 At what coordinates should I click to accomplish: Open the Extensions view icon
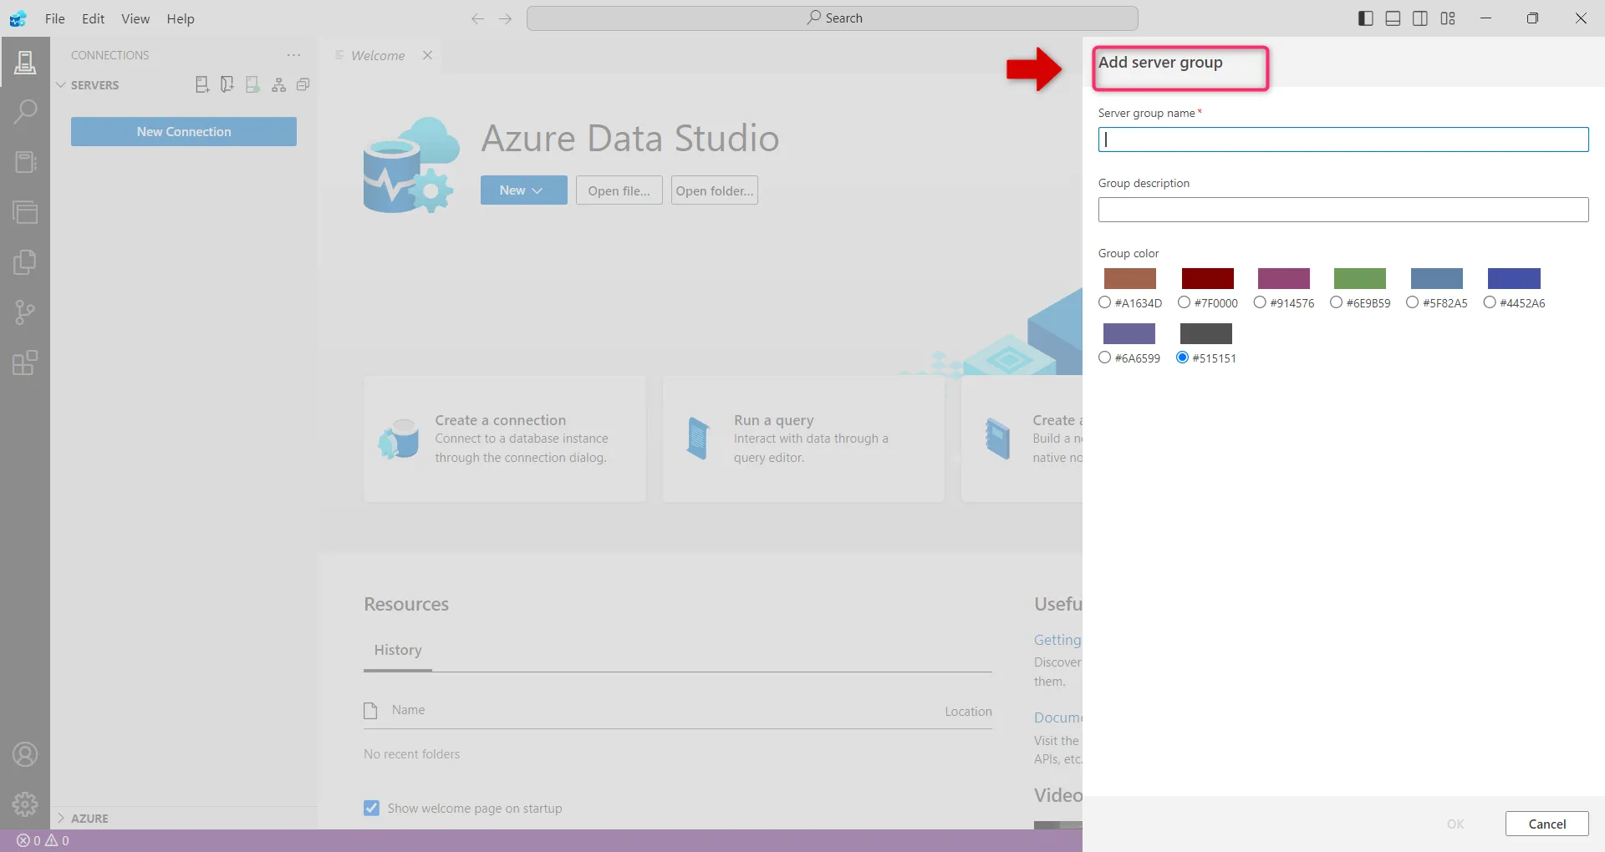(x=25, y=363)
